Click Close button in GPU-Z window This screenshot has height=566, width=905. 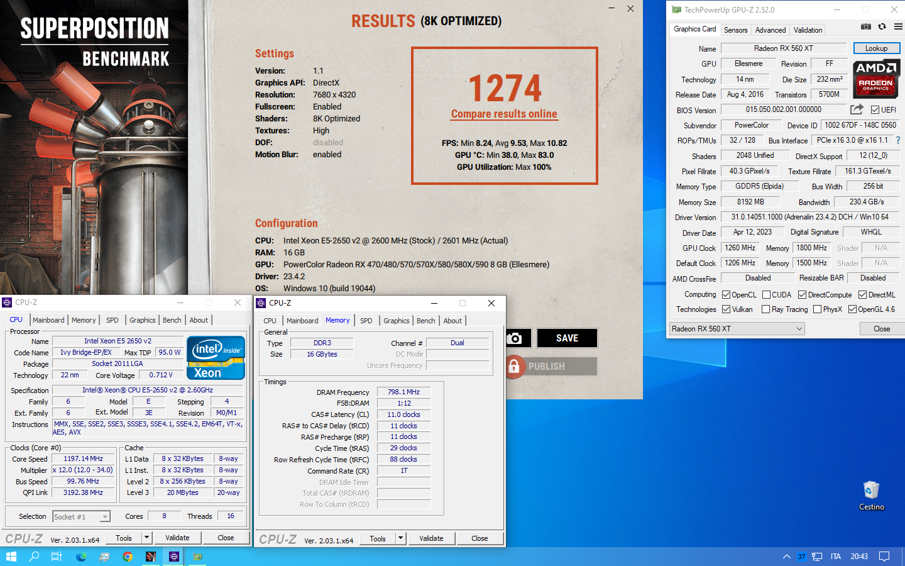pos(882,329)
